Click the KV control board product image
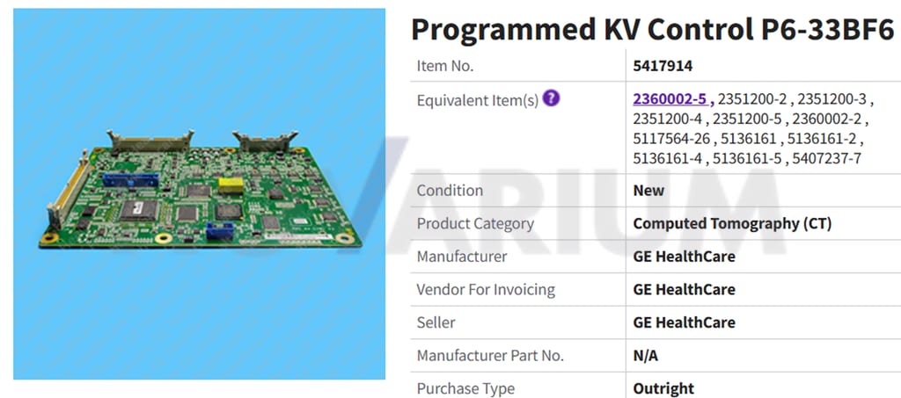Screen dimensions: 901x398 click(200, 194)
